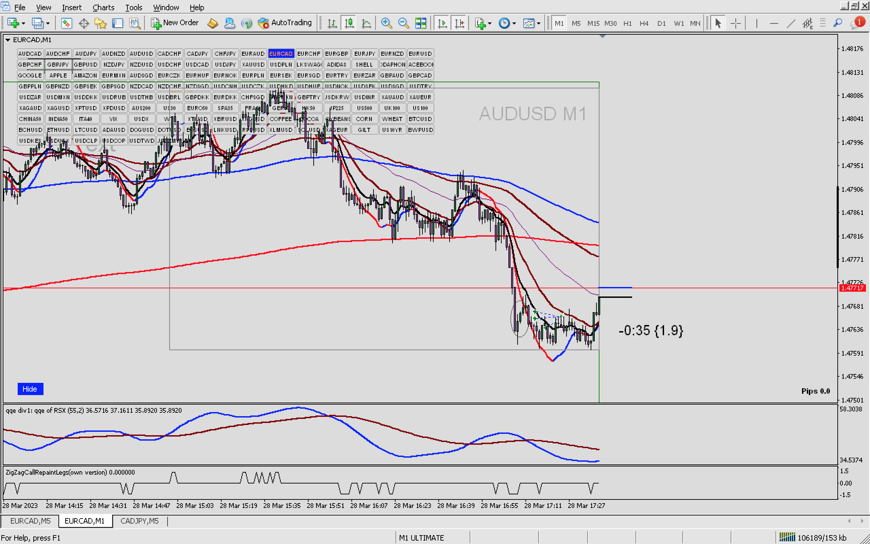Select the Crosshair tool

click(x=735, y=23)
